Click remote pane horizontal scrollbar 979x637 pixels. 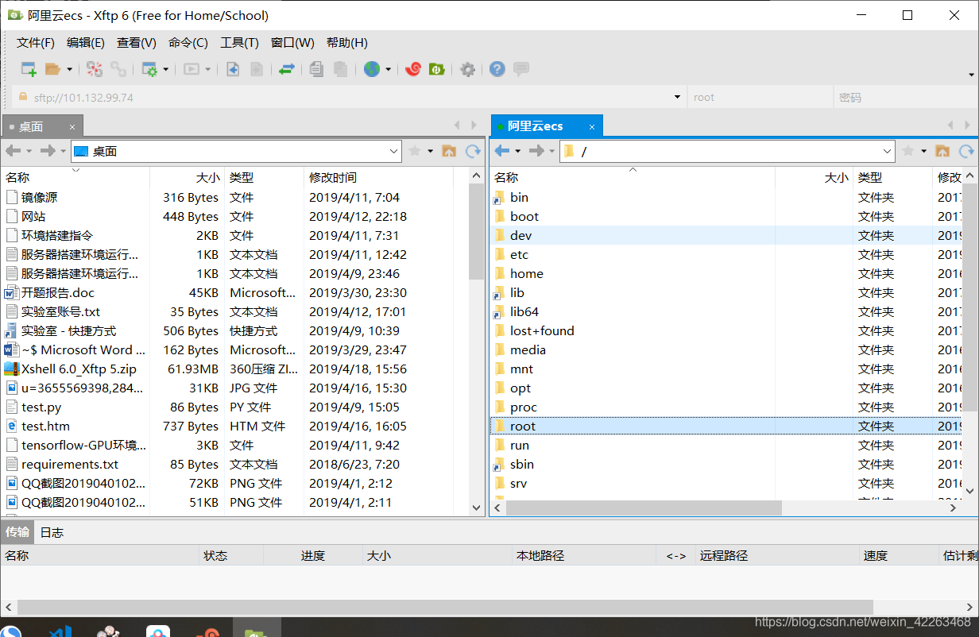(x=644, y=508)
